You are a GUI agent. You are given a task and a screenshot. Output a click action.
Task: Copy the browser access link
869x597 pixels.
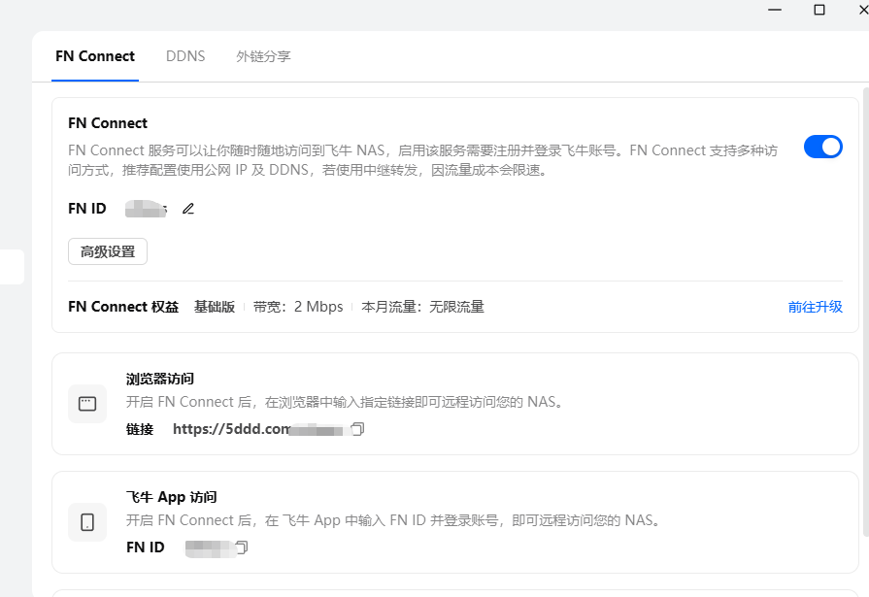coord(358,429)
